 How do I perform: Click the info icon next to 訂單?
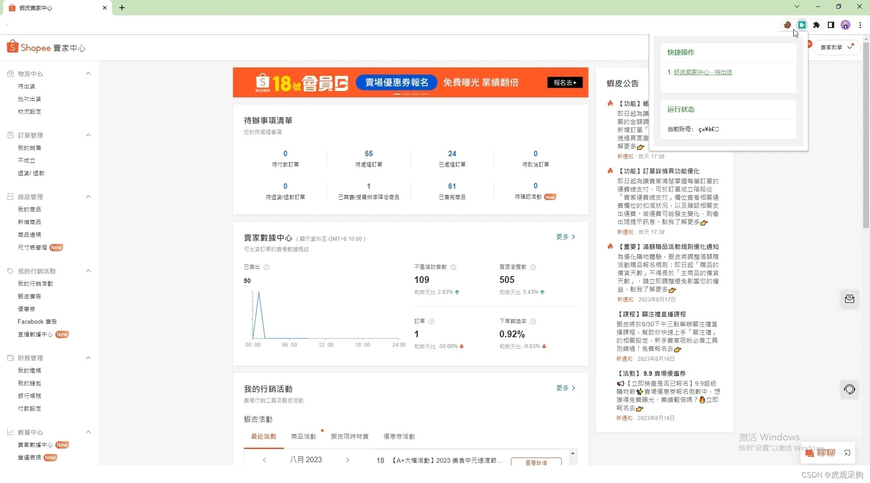pos(432,321)
